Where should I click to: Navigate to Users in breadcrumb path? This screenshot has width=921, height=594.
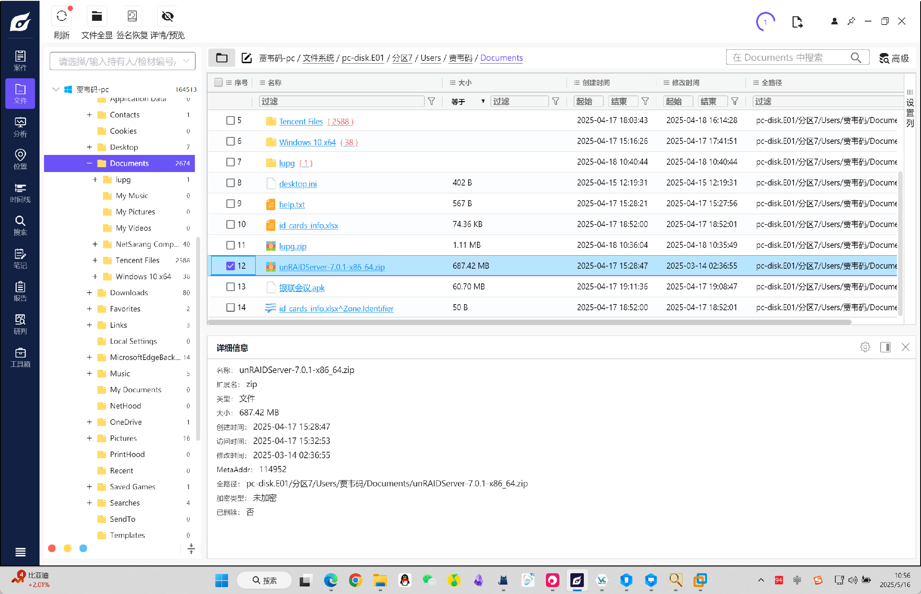[431, 58]
